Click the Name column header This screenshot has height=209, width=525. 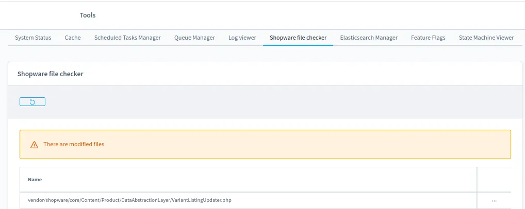[35, 180]
